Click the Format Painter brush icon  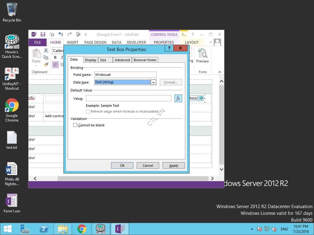tap(46, 65)
